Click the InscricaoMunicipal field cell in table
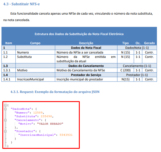The width and height of the screenshot is (161, 152). coord(35,79)
